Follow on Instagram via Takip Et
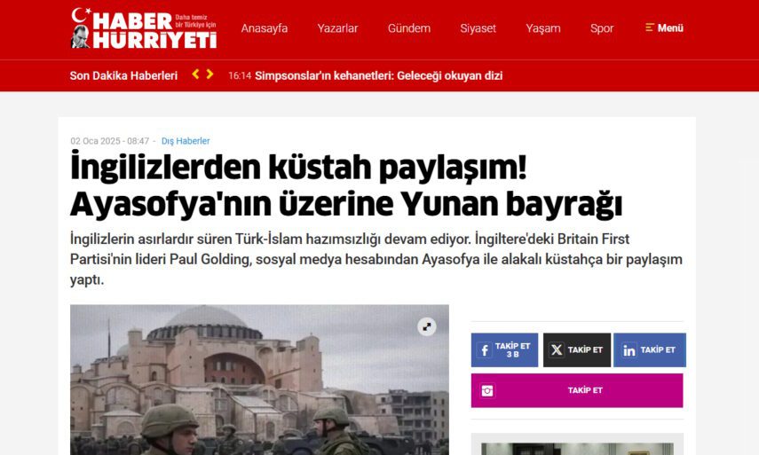Viewport: 759px width, 455px height. coord(577,390)
